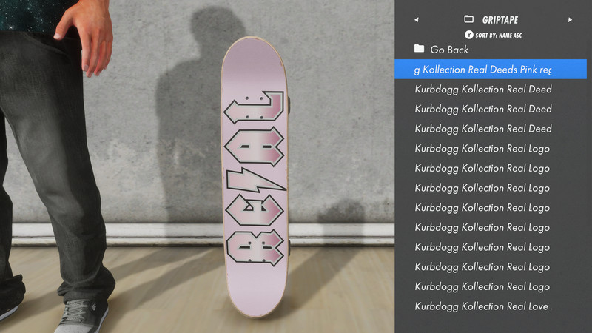592x333 pixels.
Task: Click the Y button sort icon
Action: [468, 35]
